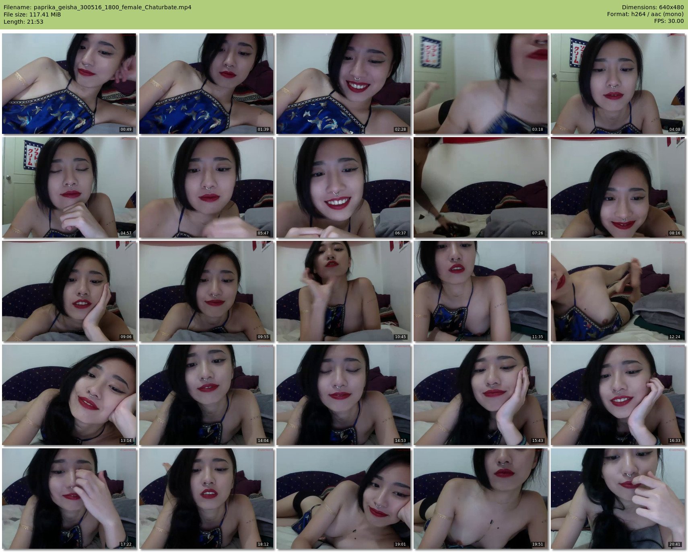Select the thumbnail labeled 04:57

coord(69,187)
